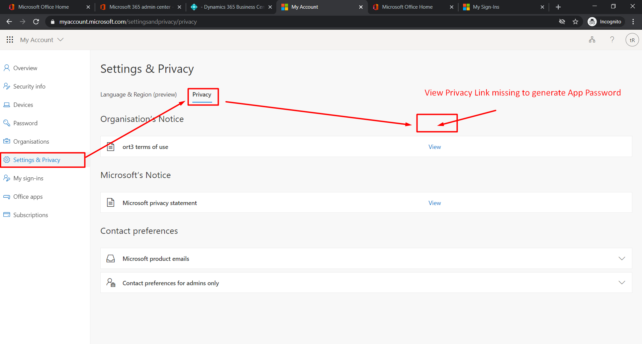Image resolution: width=642 pixels, height=344 pixels.
Task: Click the disabled forward arrow in browser
Action: click(x=22, y=22)
